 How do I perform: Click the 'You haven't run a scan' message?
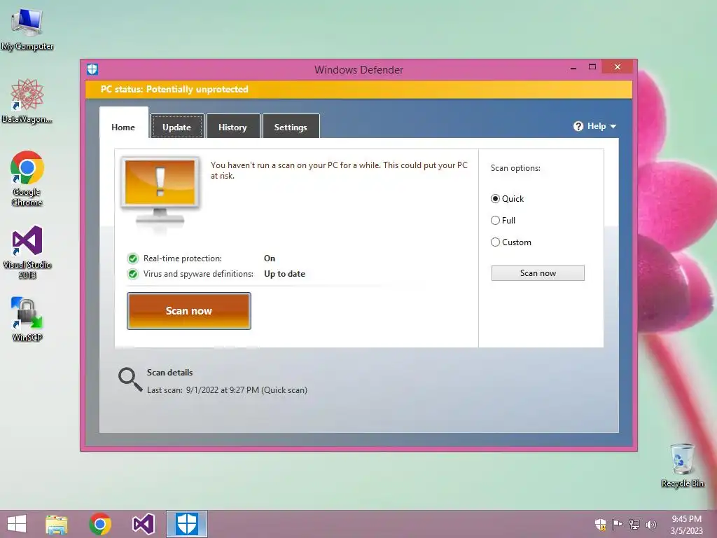click(x=339, y=171)
